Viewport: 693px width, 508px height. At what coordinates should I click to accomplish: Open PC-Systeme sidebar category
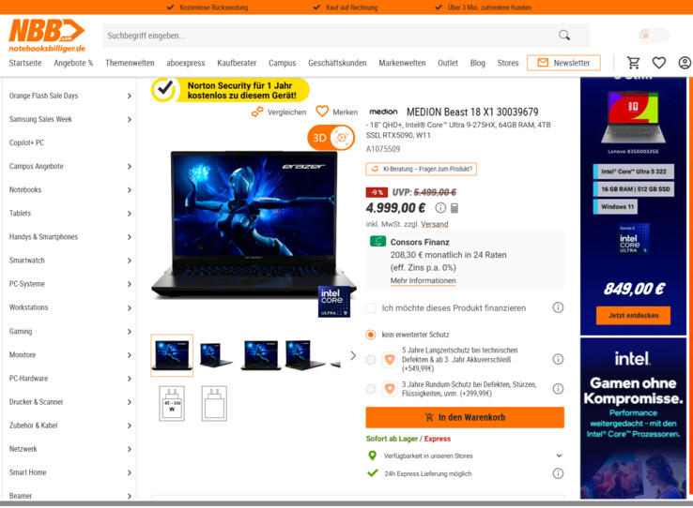pyautogui.click(x=27, y=284)
